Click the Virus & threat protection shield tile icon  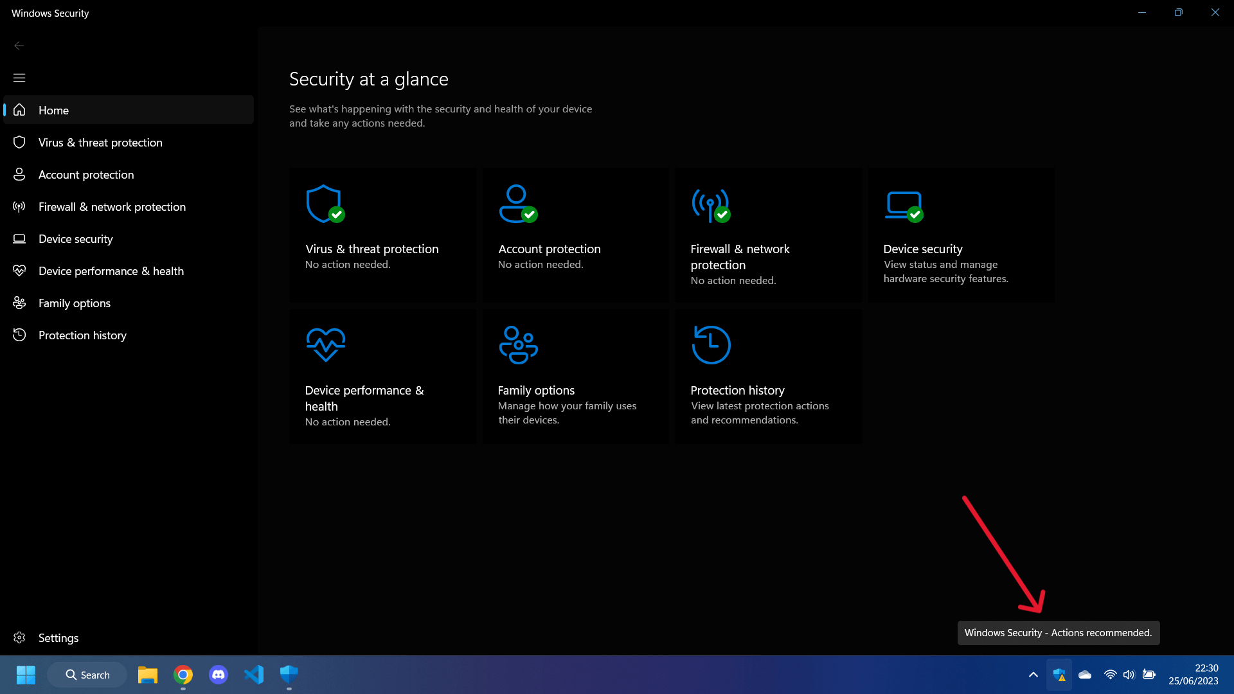(325, 204)
